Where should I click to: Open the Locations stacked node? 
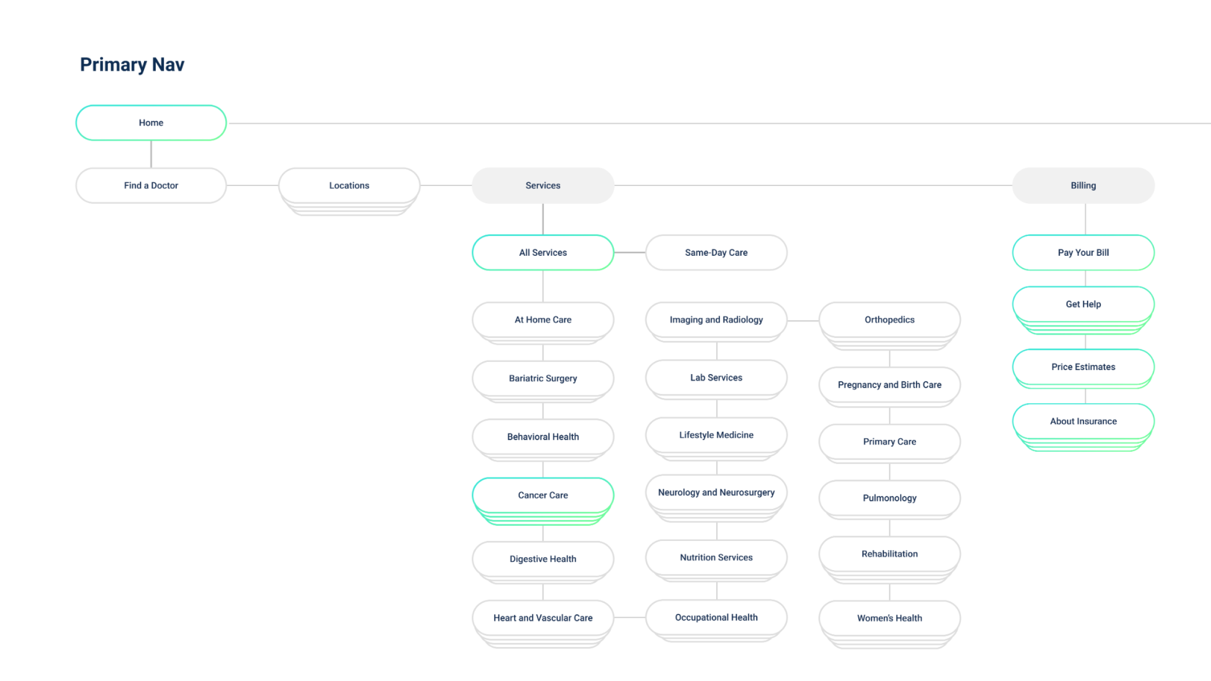click(349, 185)
